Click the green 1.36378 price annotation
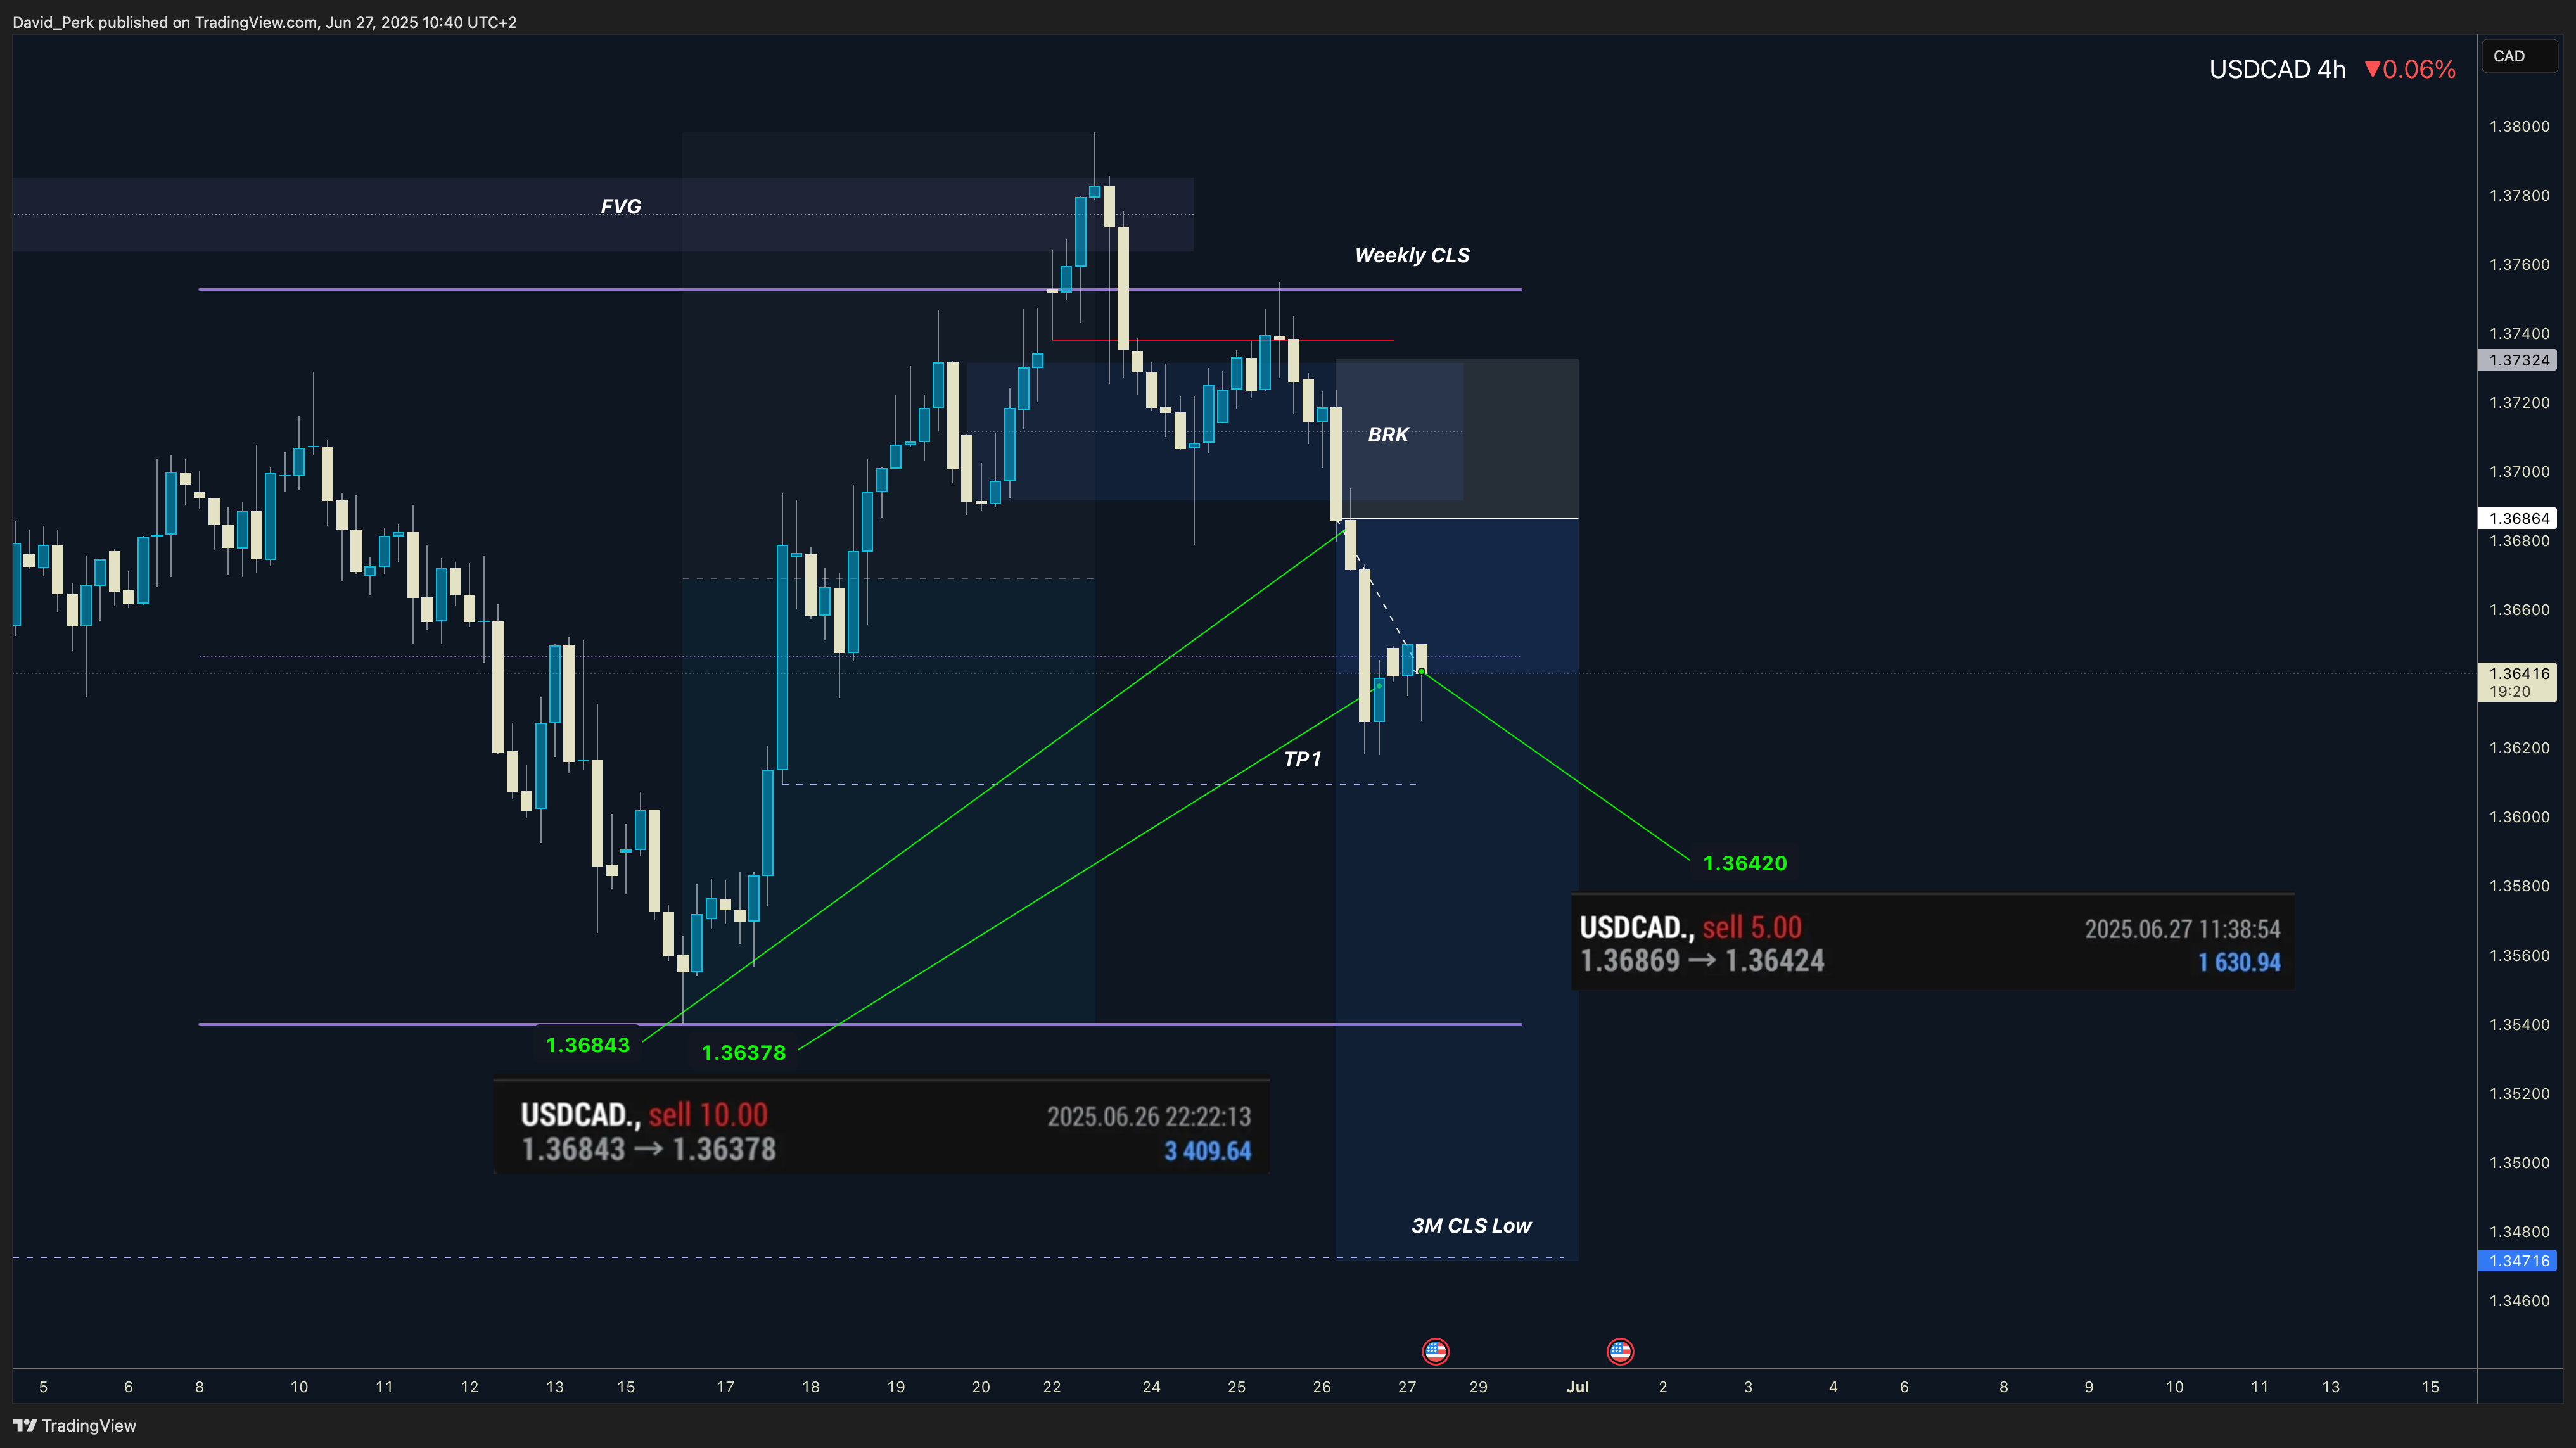This screenshot has height=1448, width=2576. click(743, 1052)
